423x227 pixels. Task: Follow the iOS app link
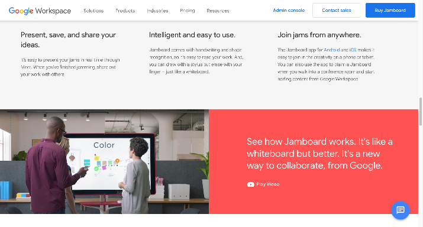coord(353,50)
